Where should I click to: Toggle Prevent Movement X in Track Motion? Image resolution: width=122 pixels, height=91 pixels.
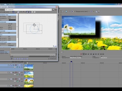pos(21,12)
